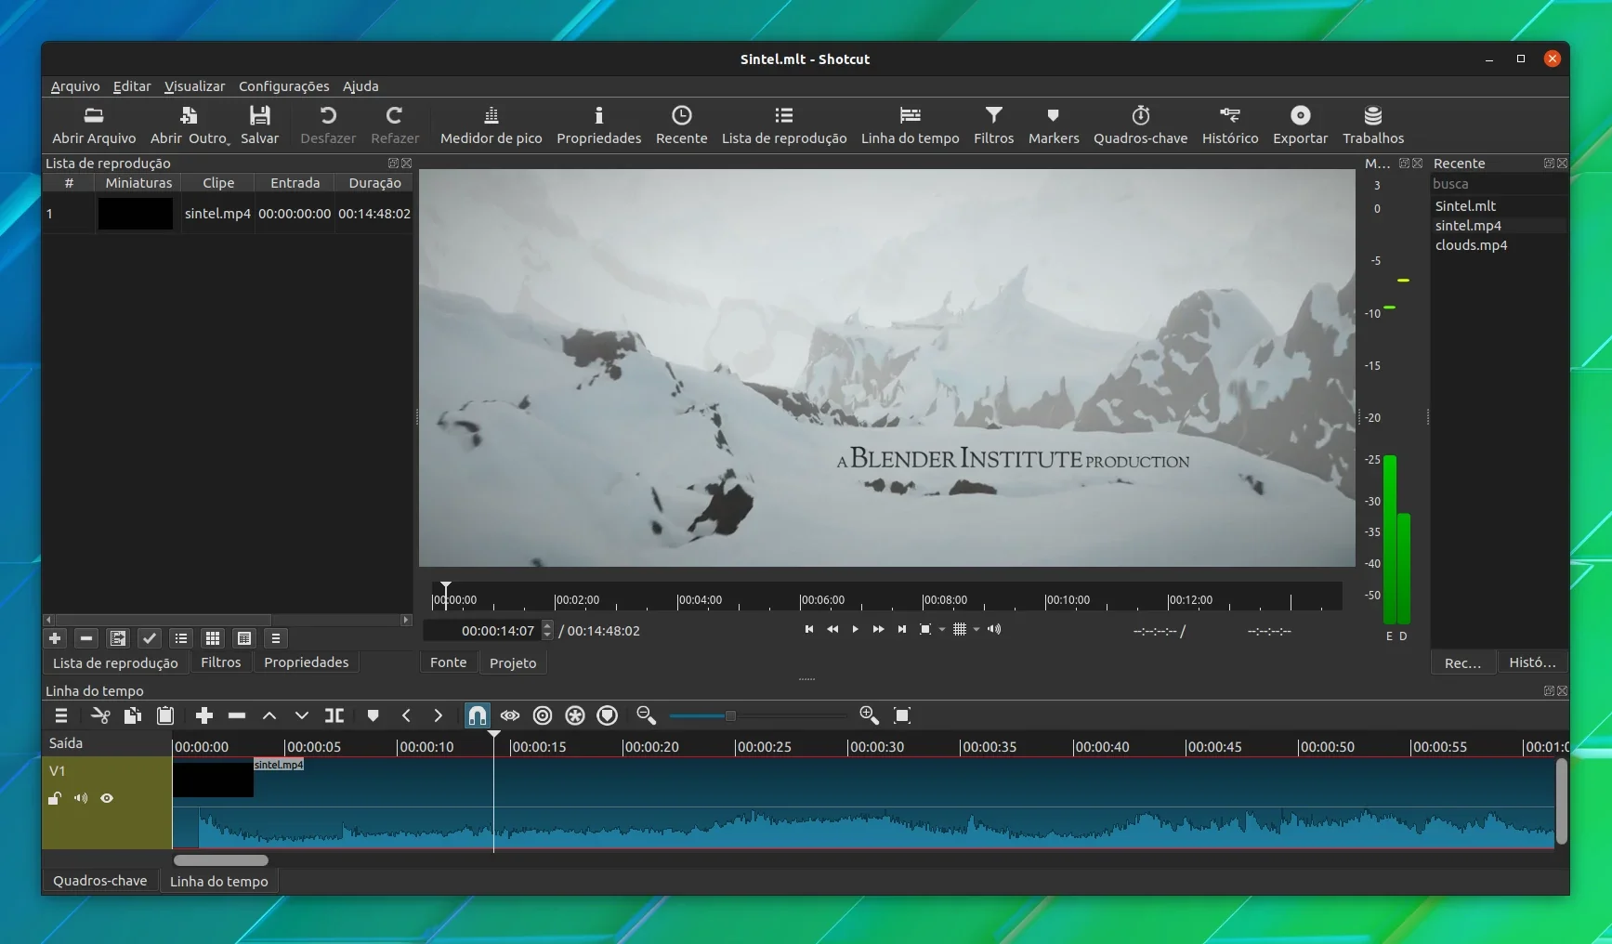The height and width of the screenshot is (944, 1612).
Task: Switch playlist to tiles grid view
Action: pos(213,638)
